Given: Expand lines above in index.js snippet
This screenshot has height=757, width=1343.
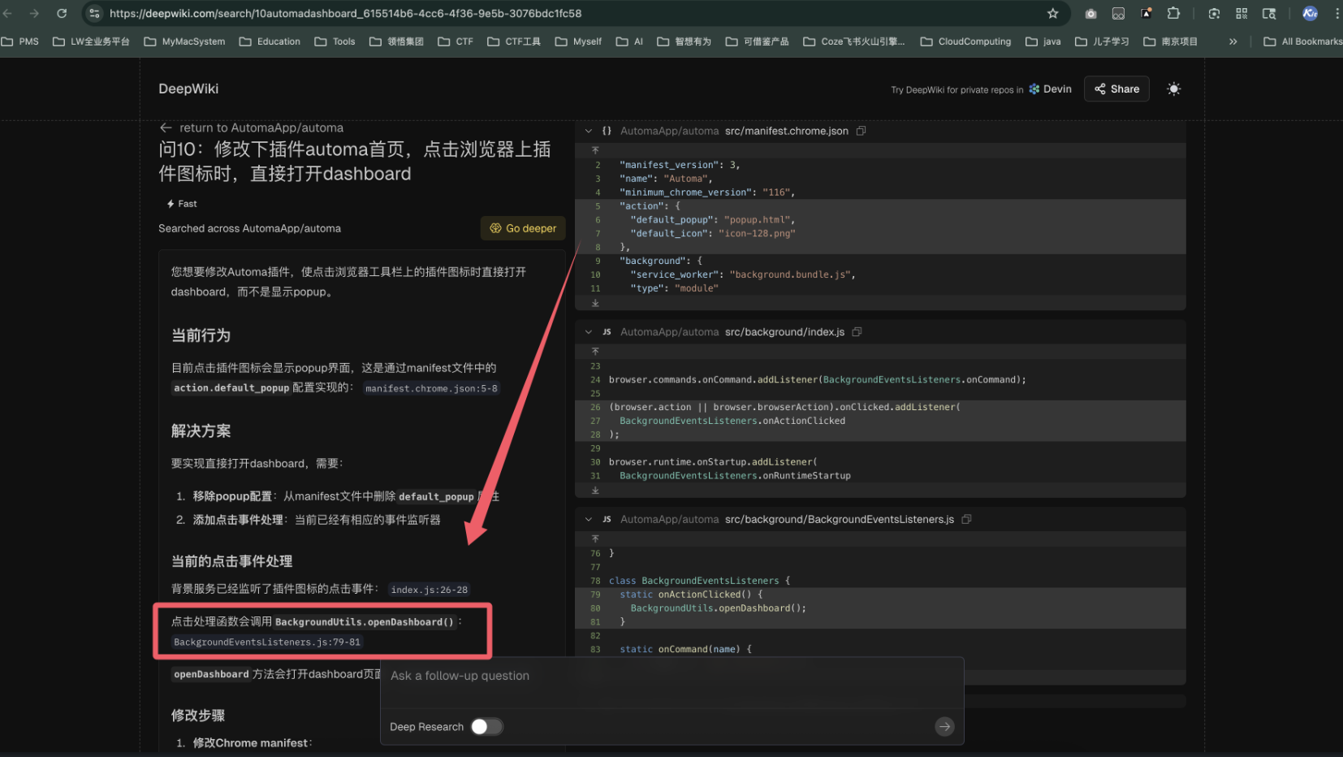Looking at the screenshot, I should (595, 352).
